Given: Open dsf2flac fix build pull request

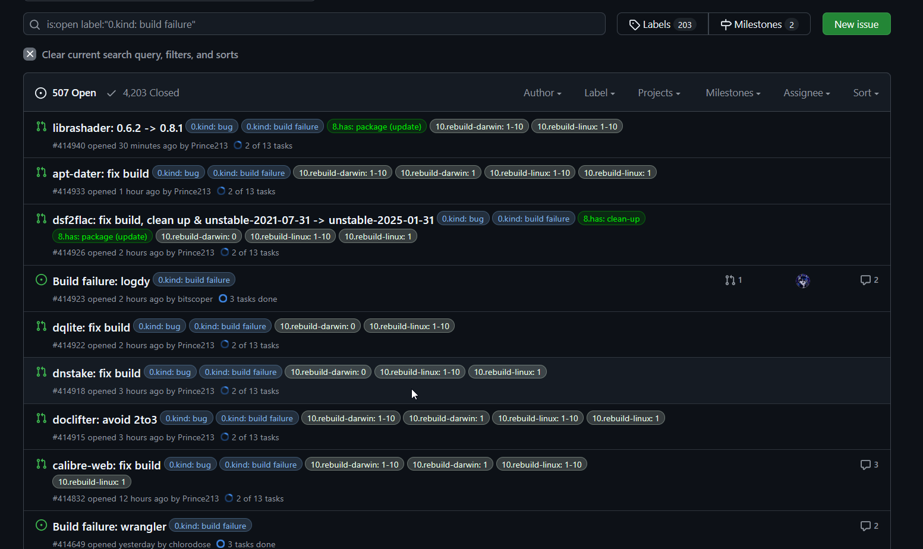Looking at the screenshot, I should point(243,220).
